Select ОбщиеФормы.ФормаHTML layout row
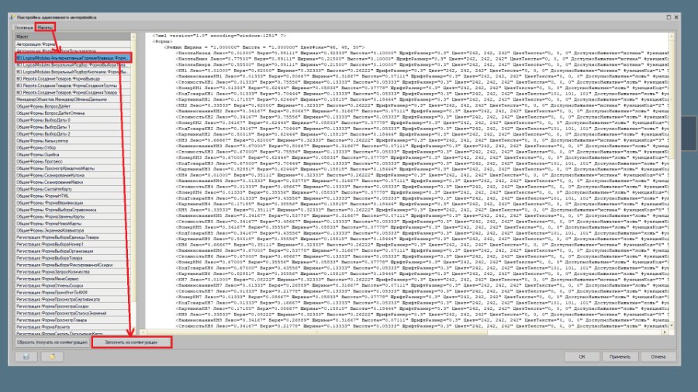The width and height of the screenshot is (698, 392). (73, 196)
